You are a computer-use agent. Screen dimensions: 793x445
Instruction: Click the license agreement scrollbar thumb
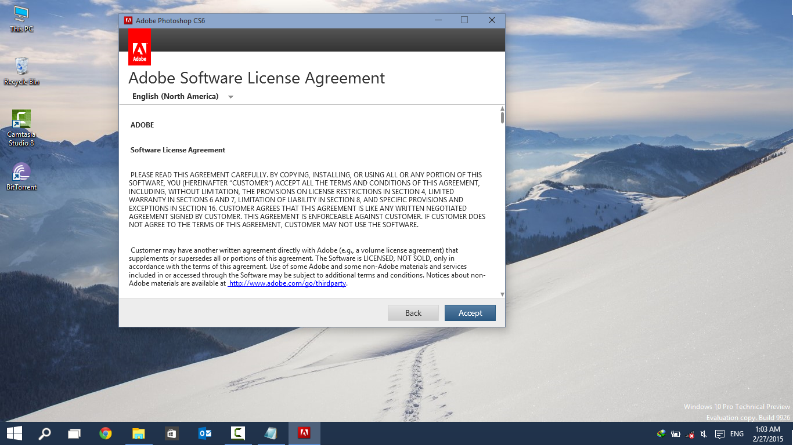click(x=502, y=118)
